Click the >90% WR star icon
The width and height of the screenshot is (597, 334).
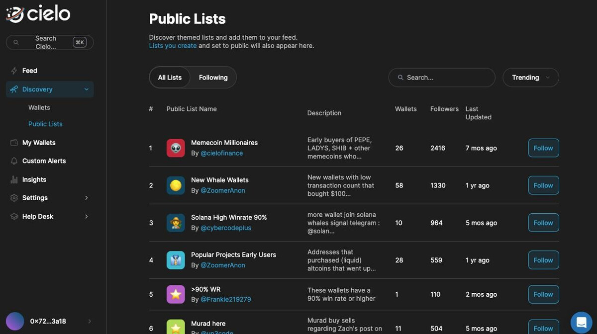tap(176, 294)
